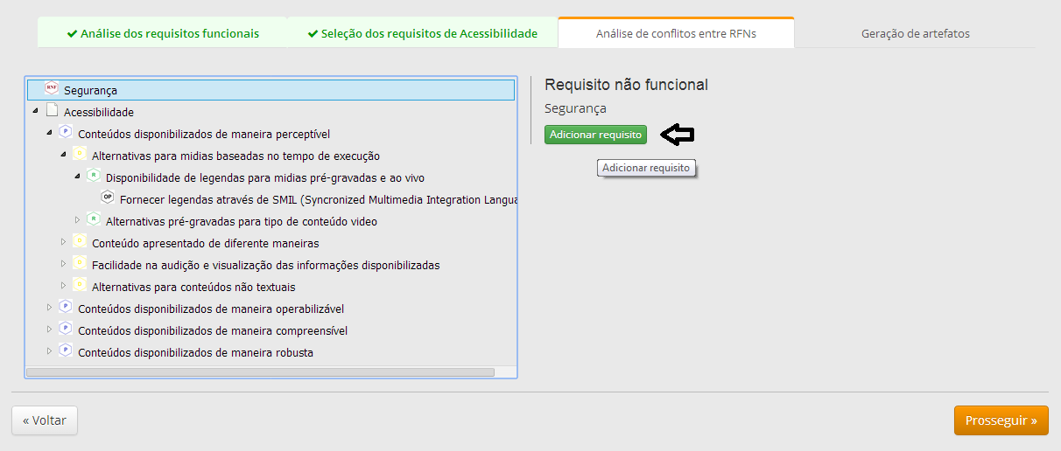
Task: Select 'Conteúdo apresentado de diferente maneiras' text
Action: point(206,244)
